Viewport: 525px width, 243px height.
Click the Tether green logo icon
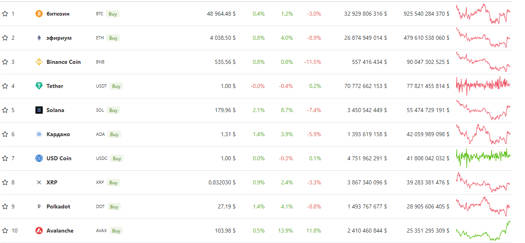pyautogui.click(x=39, y=86)
